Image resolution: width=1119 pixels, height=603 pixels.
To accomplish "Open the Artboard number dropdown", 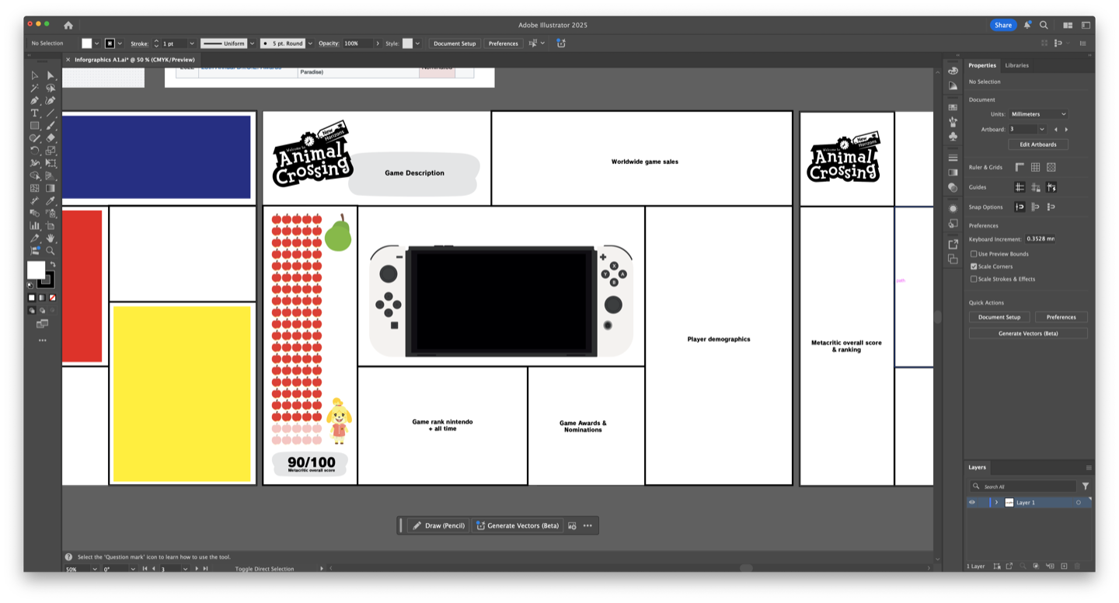I will [1042, 129].
